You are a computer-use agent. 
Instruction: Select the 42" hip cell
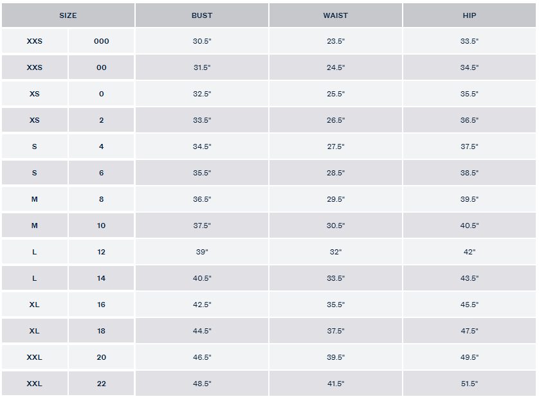coord(470,252)
